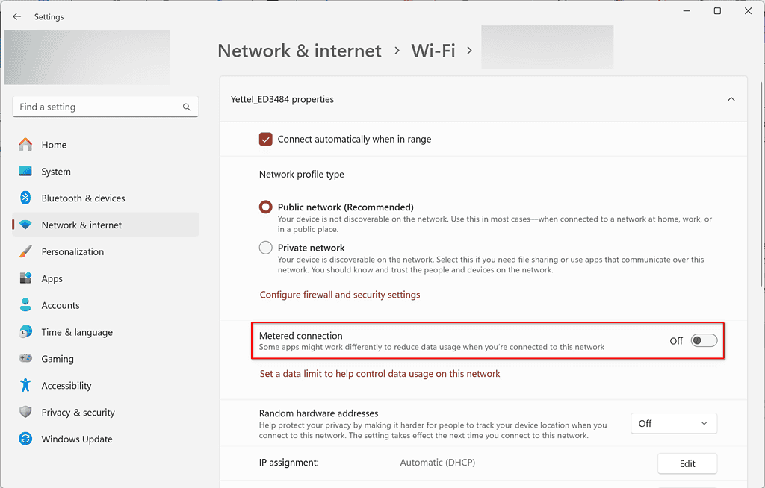The height and width of the screenshot is (488, 765).
Task: Click the search magnifier icon
Action: coord(187,107)
